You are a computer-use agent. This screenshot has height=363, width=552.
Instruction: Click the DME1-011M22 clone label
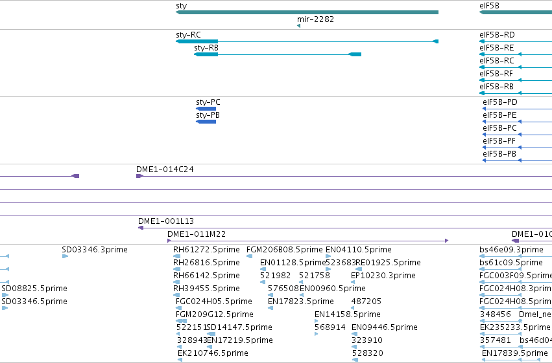(197, 234)
